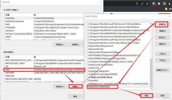The width and height of the screenshot is (172, 100).
Task: Click the extension icon with red badge
Action: coord(154,4)
